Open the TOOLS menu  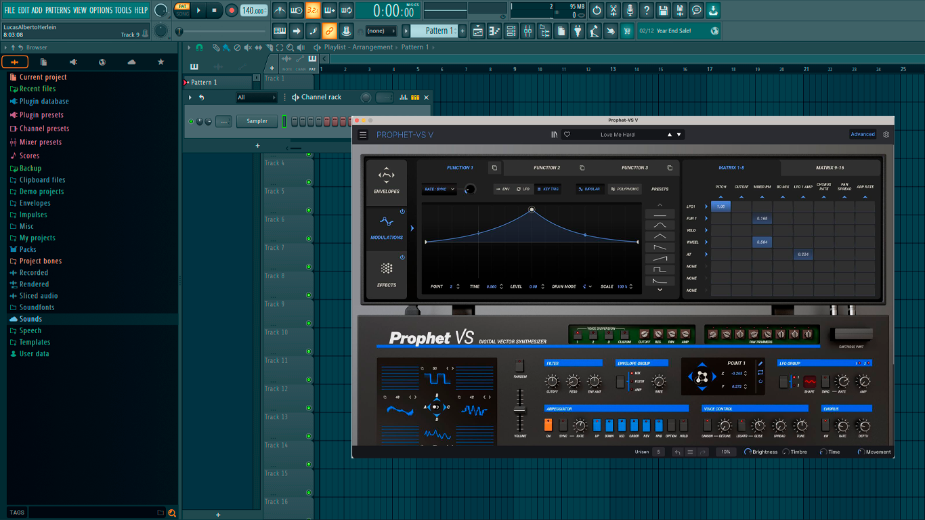123,10
